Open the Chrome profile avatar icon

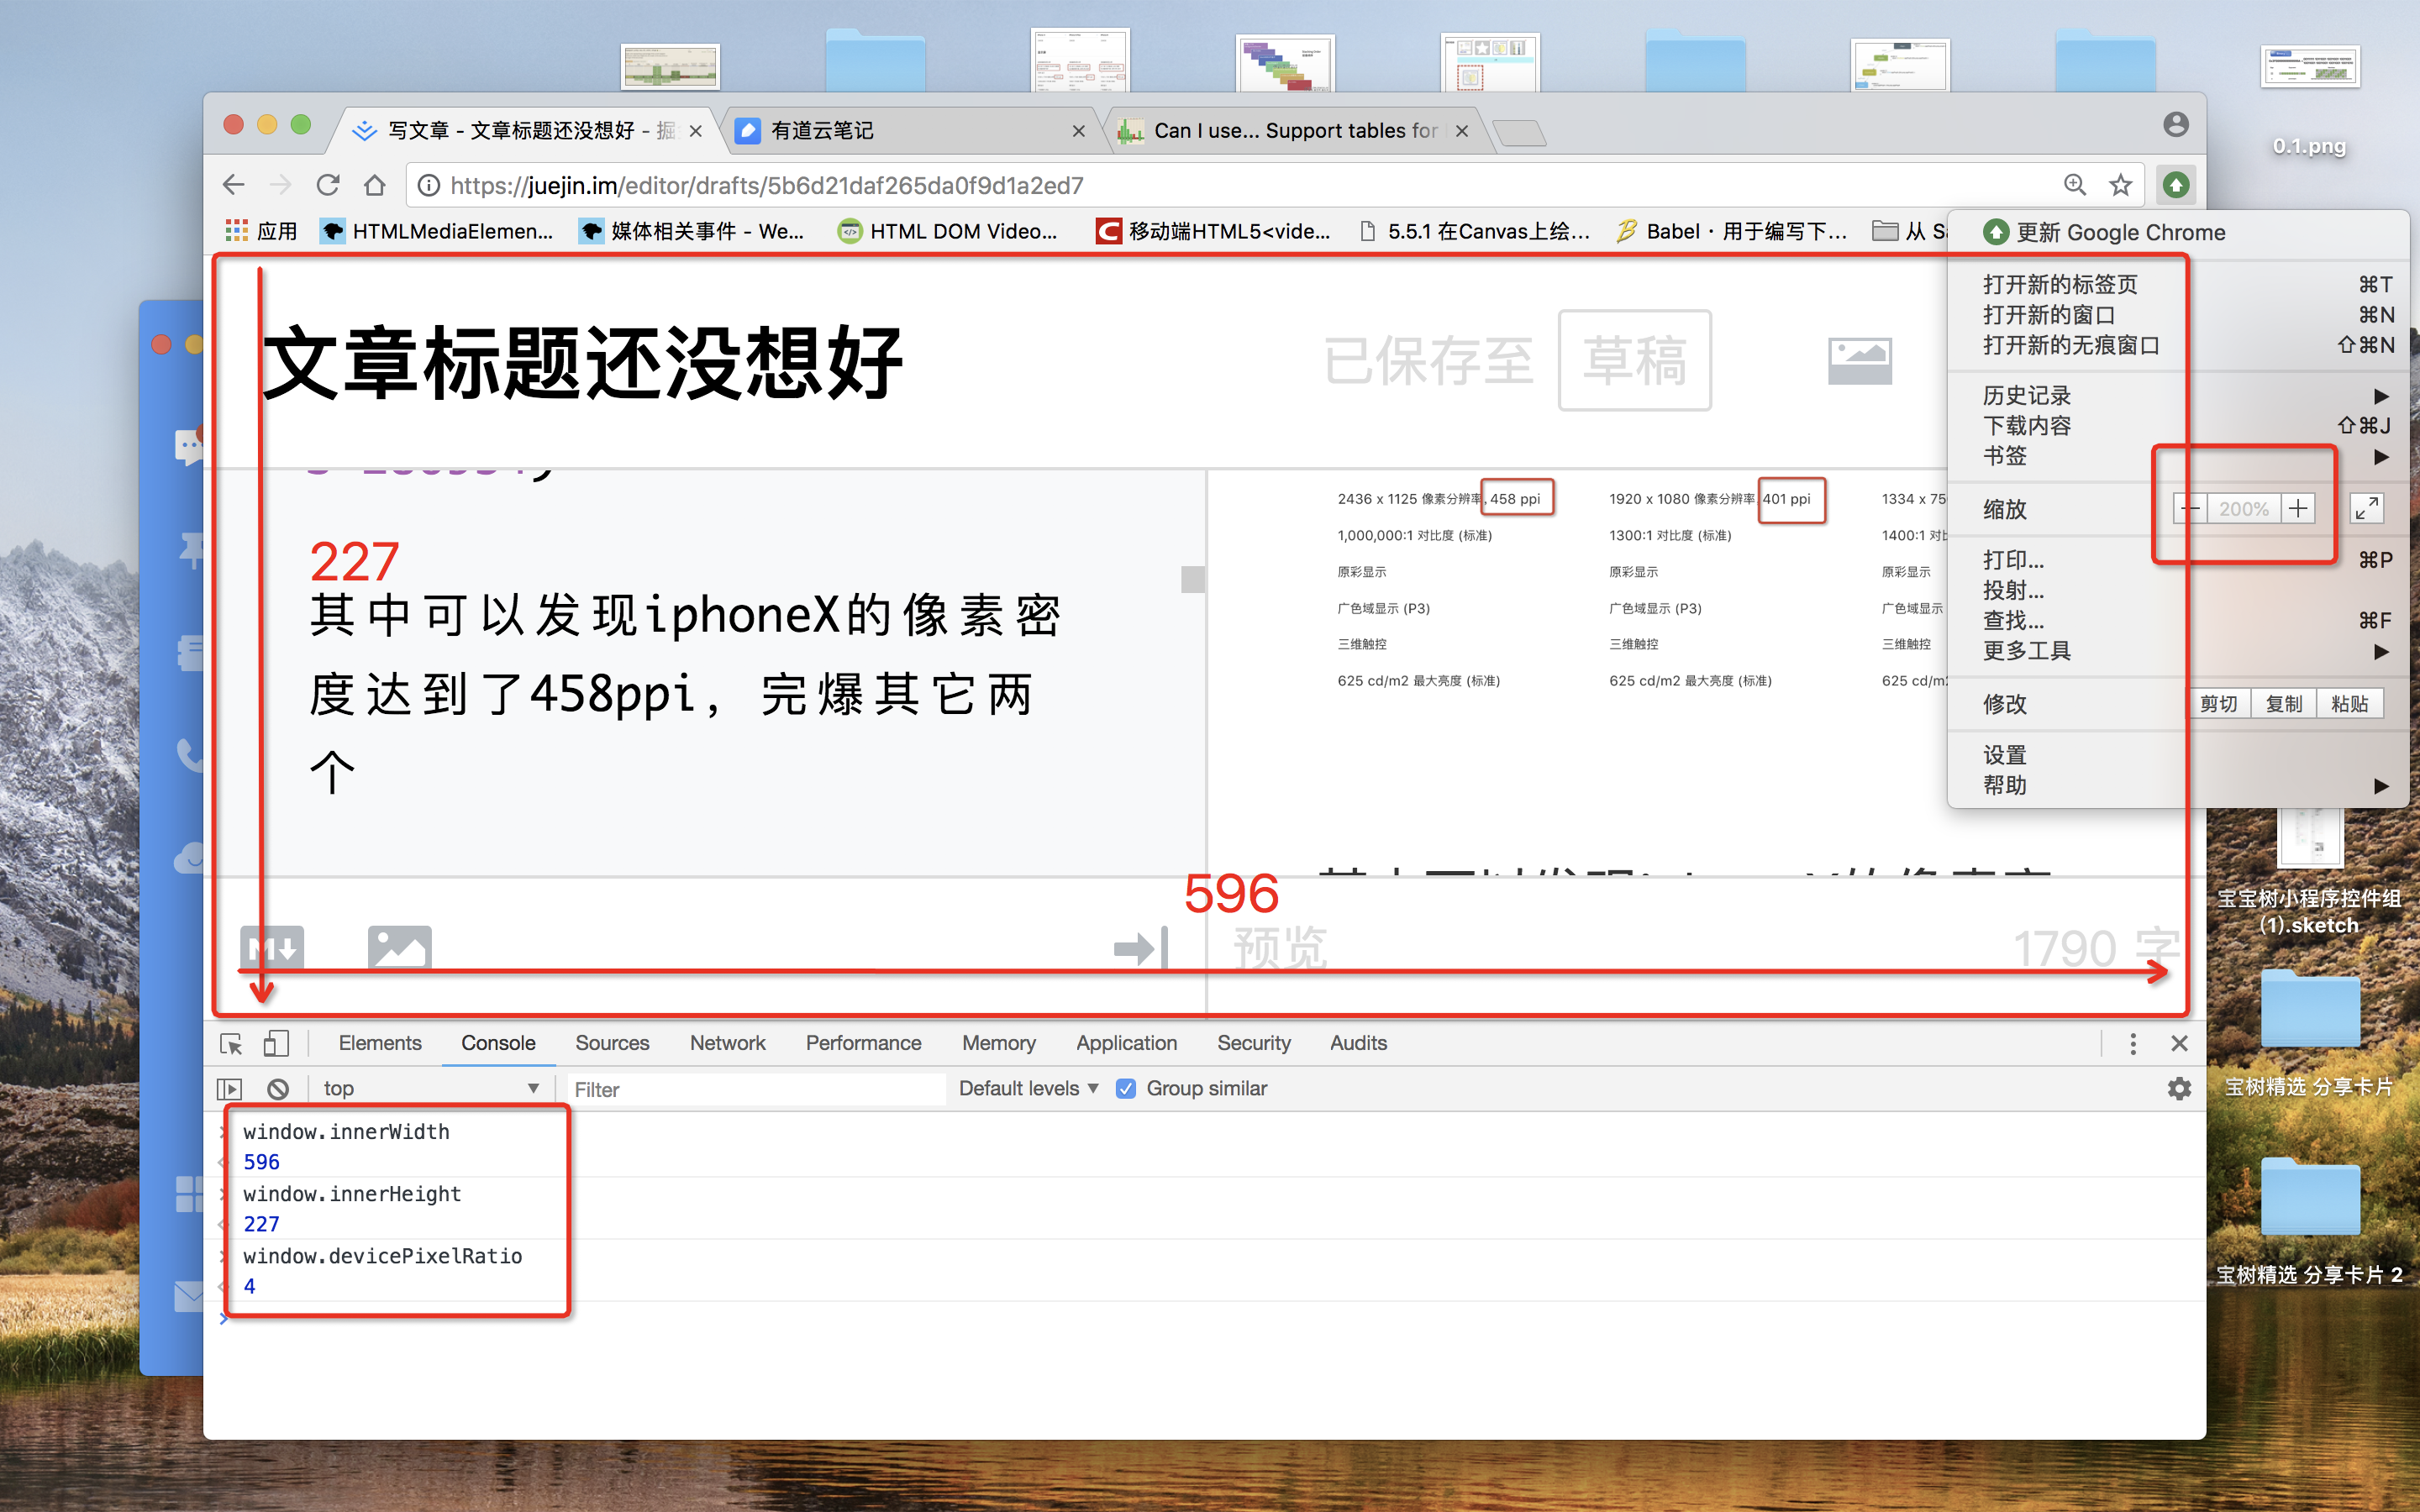tap(2176, 124)
